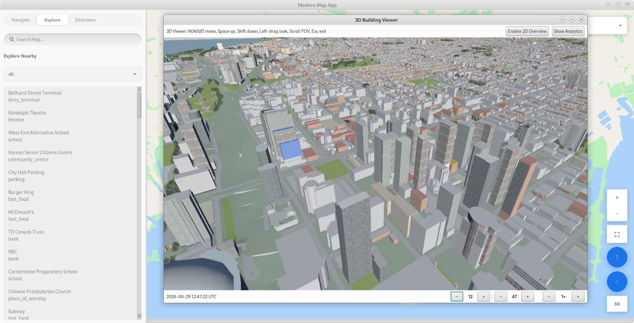634x323 pixels.
Task: Switch to the Navigate tab
Action: [21, 20]
